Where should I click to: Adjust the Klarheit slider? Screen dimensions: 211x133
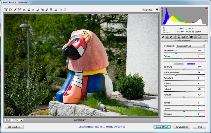point(184,105)
